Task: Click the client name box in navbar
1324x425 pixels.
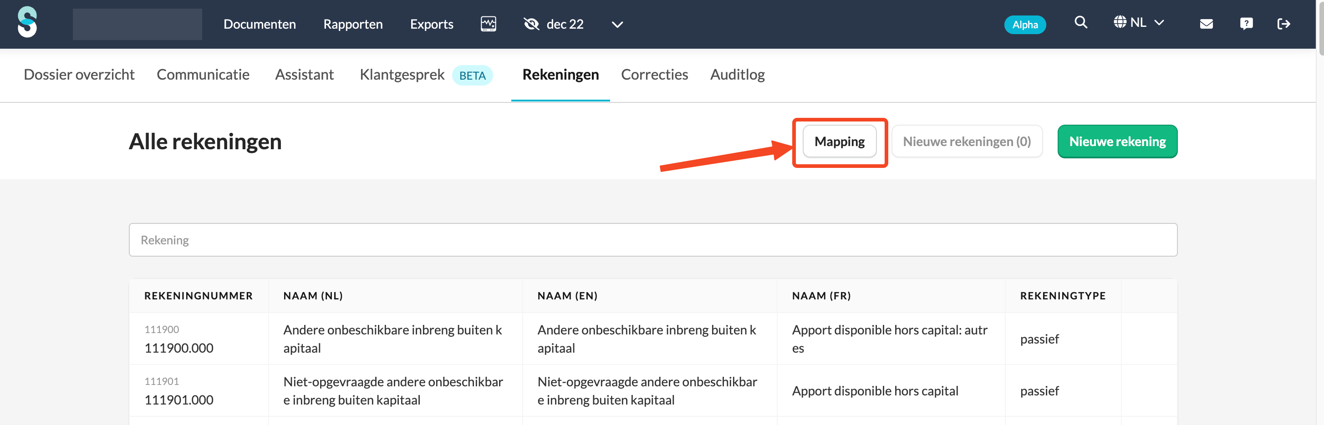Action: coord(137,24)
